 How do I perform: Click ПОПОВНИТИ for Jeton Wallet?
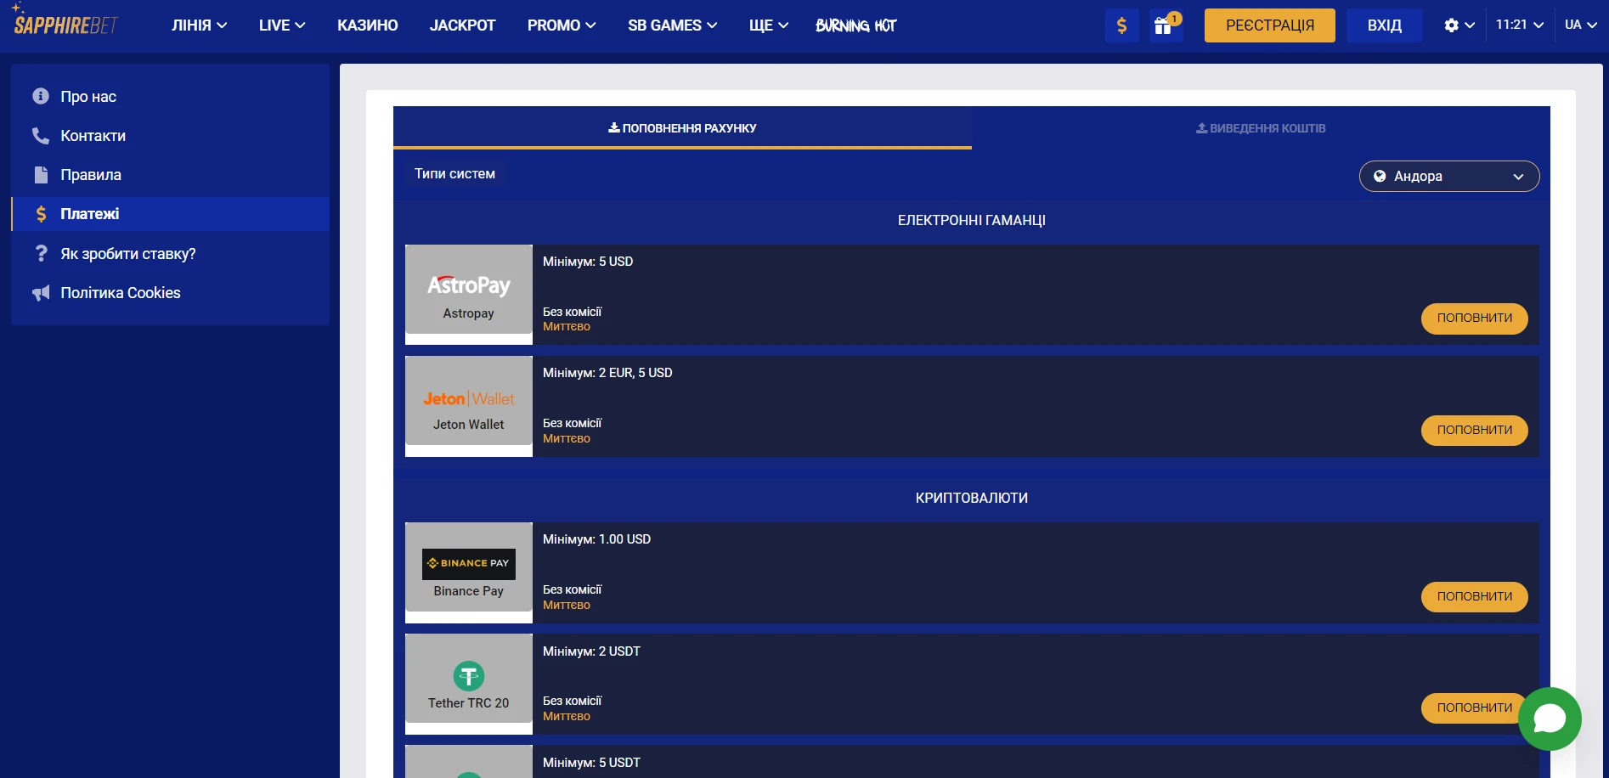[x=1474, y=431]
